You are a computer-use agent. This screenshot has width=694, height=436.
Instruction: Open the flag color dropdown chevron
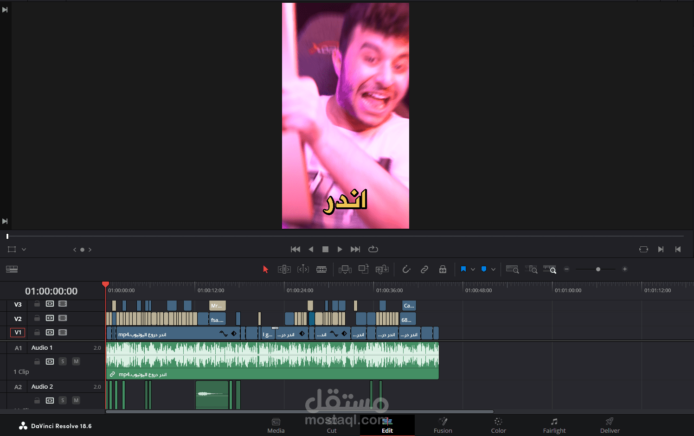[x=473, y=269]
